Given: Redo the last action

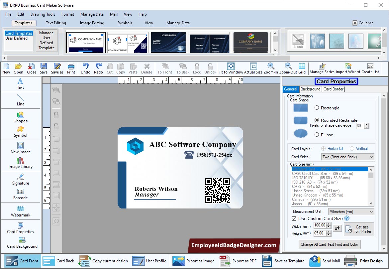Looking at the screenshot, I should (x=98, y=68).
